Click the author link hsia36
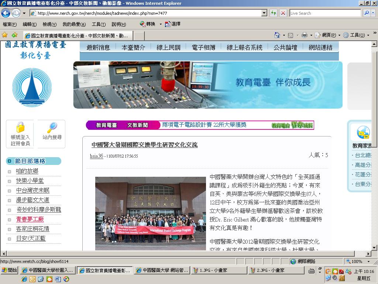Screen dimensions: 378x284 [x=96, y=156]
